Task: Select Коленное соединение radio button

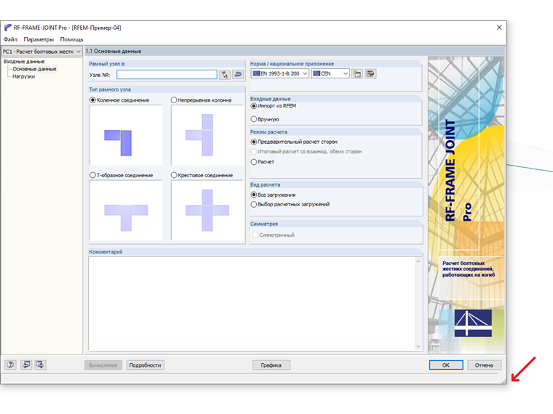Action: coord(92,100)
